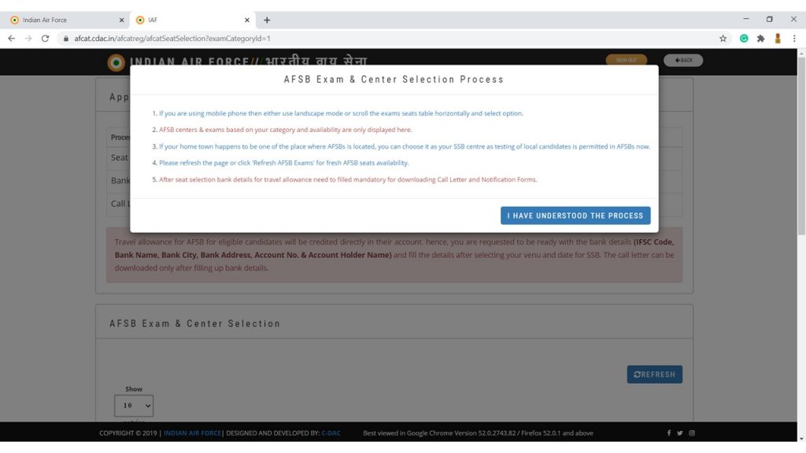Click the bookmark star in the address bar
806x453 pixels.
(x=722, y=37)
